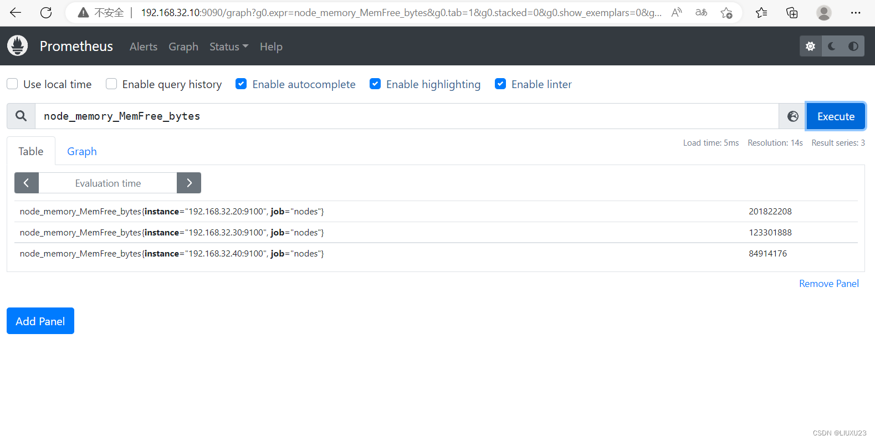Click the value 201822208

pyautogui.click(x=770, y=212)
